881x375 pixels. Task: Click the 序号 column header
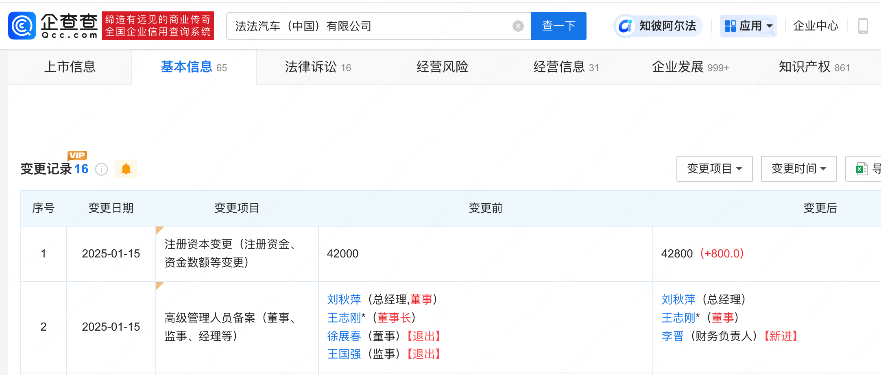(44, 208)
